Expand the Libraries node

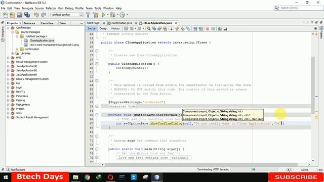coord(13,54)
